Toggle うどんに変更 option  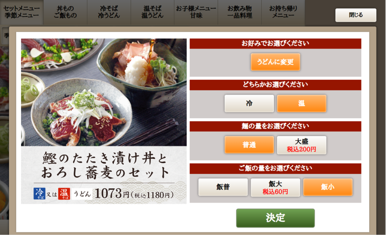276,62
